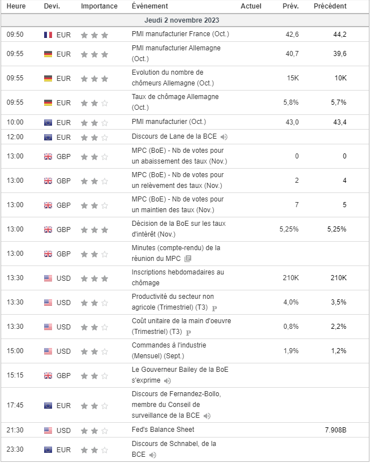Click the Jeudi 2 novembre 2023 date row
The height and width of the screenshot is (463, 370).
[185, 20]
